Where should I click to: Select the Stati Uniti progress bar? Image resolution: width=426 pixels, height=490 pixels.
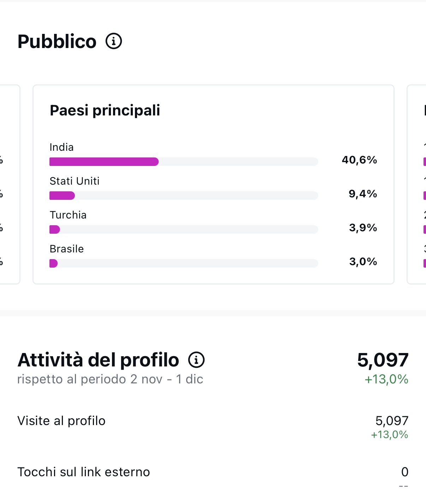pos(183,196)
